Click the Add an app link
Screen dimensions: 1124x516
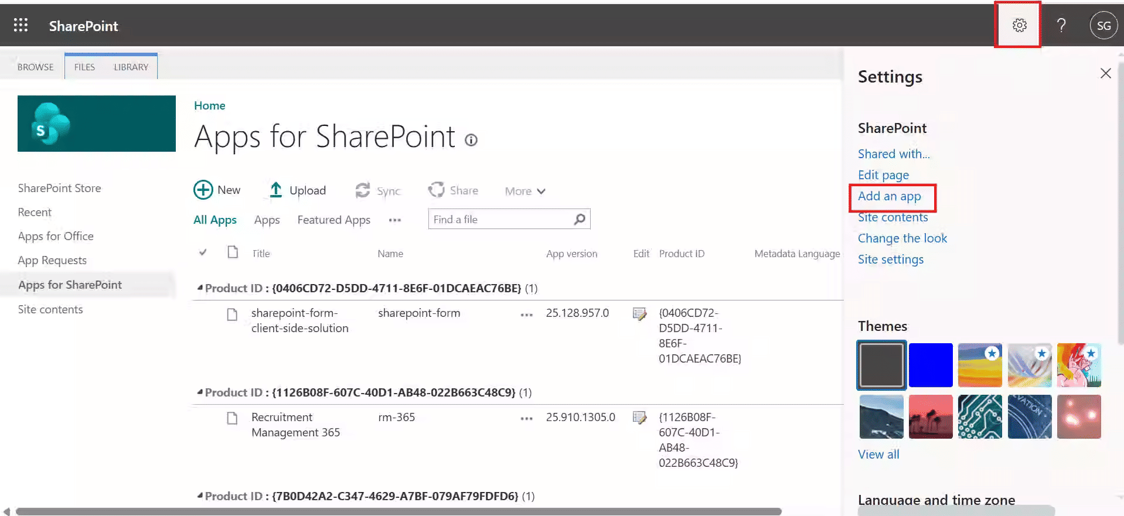pyautogui.click(x=889, y=196)
